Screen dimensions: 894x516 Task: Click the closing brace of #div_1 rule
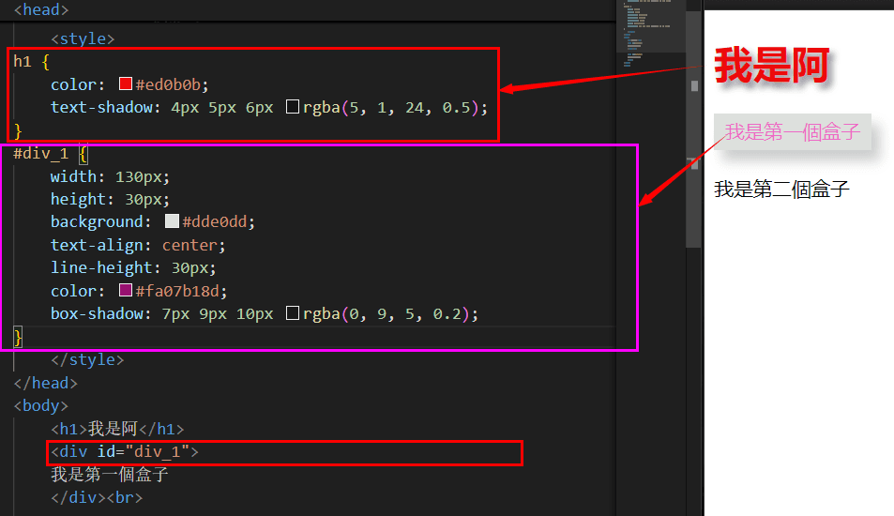tap(18, 336)
